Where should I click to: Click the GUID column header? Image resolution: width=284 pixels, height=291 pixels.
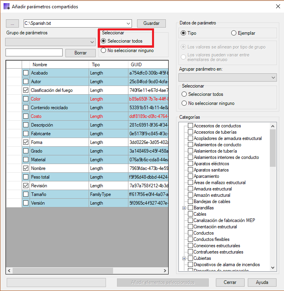[148, 65]
